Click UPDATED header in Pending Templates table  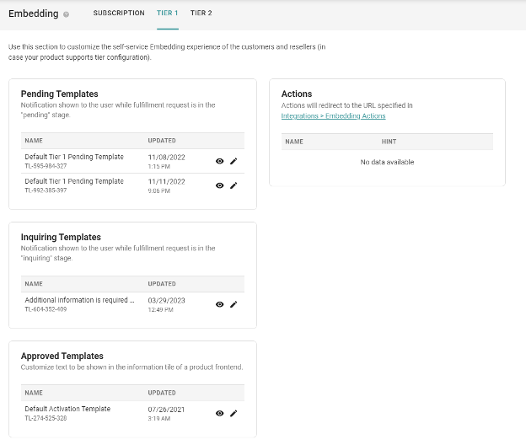pos(162,141)
